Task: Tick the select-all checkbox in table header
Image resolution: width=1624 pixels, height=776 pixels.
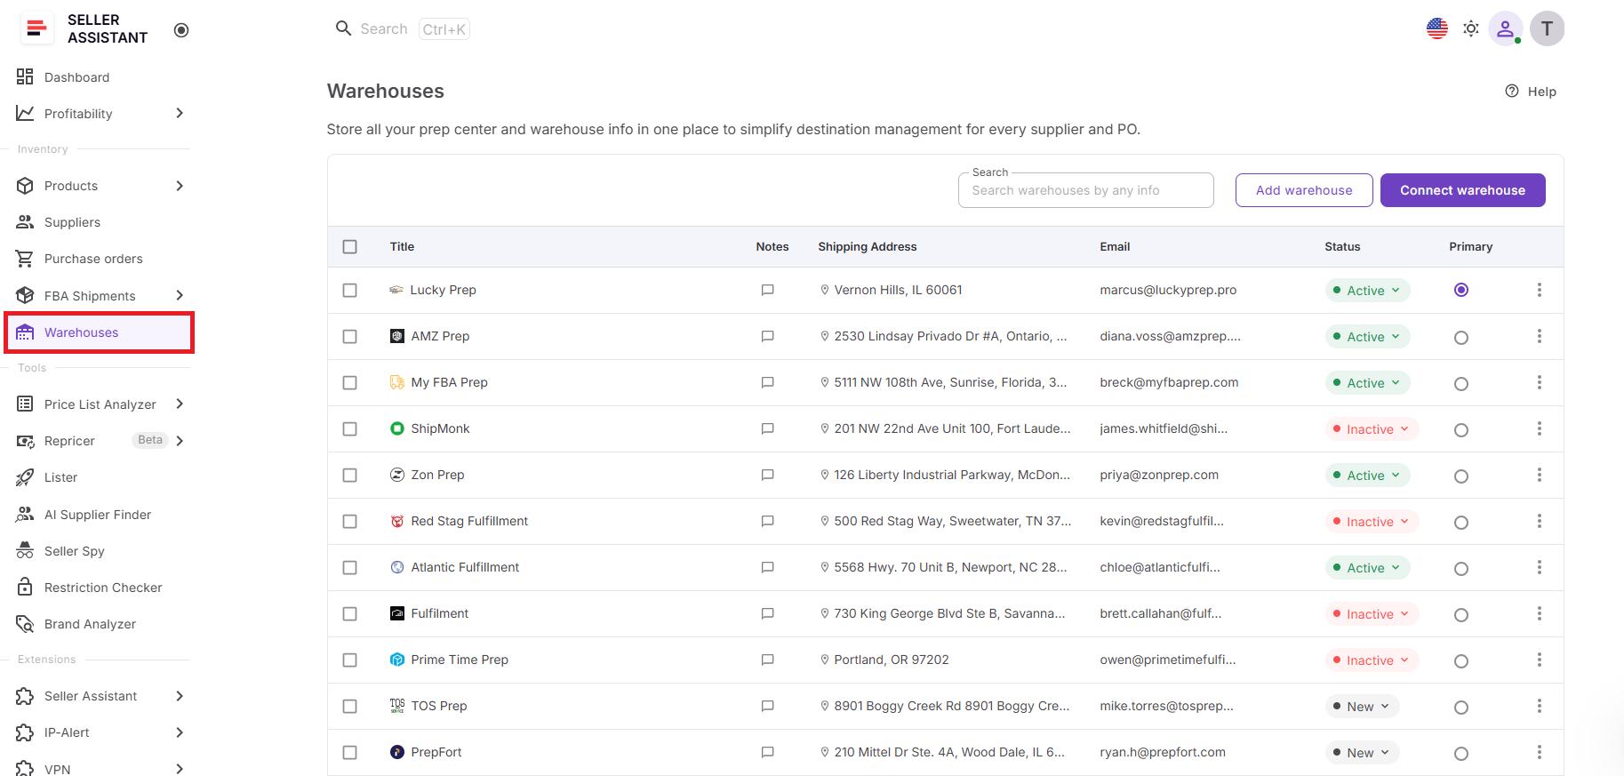Action: [350, 246]
